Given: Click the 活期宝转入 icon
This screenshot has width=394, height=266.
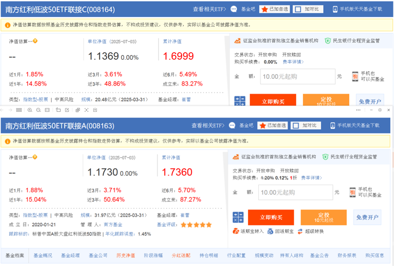Looking at the screenshot, I should pos(236,231).
